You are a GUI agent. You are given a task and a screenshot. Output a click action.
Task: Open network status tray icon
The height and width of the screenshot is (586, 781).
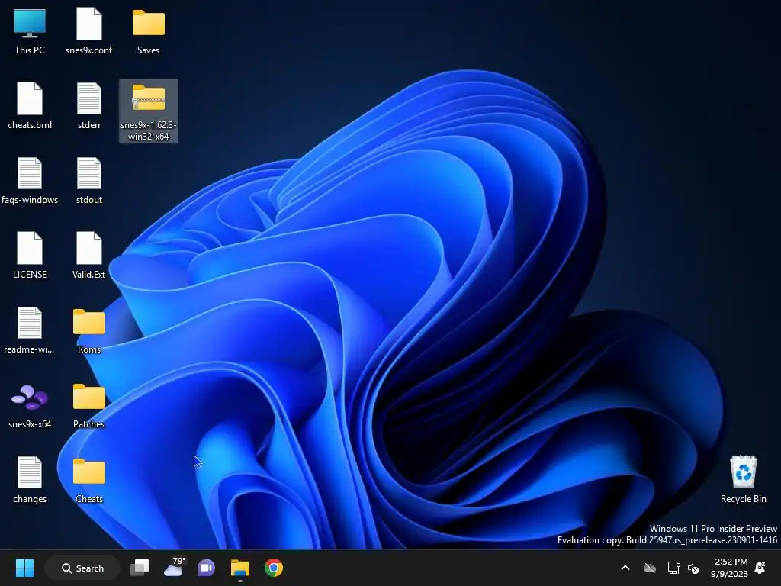(x=673, y=568)
